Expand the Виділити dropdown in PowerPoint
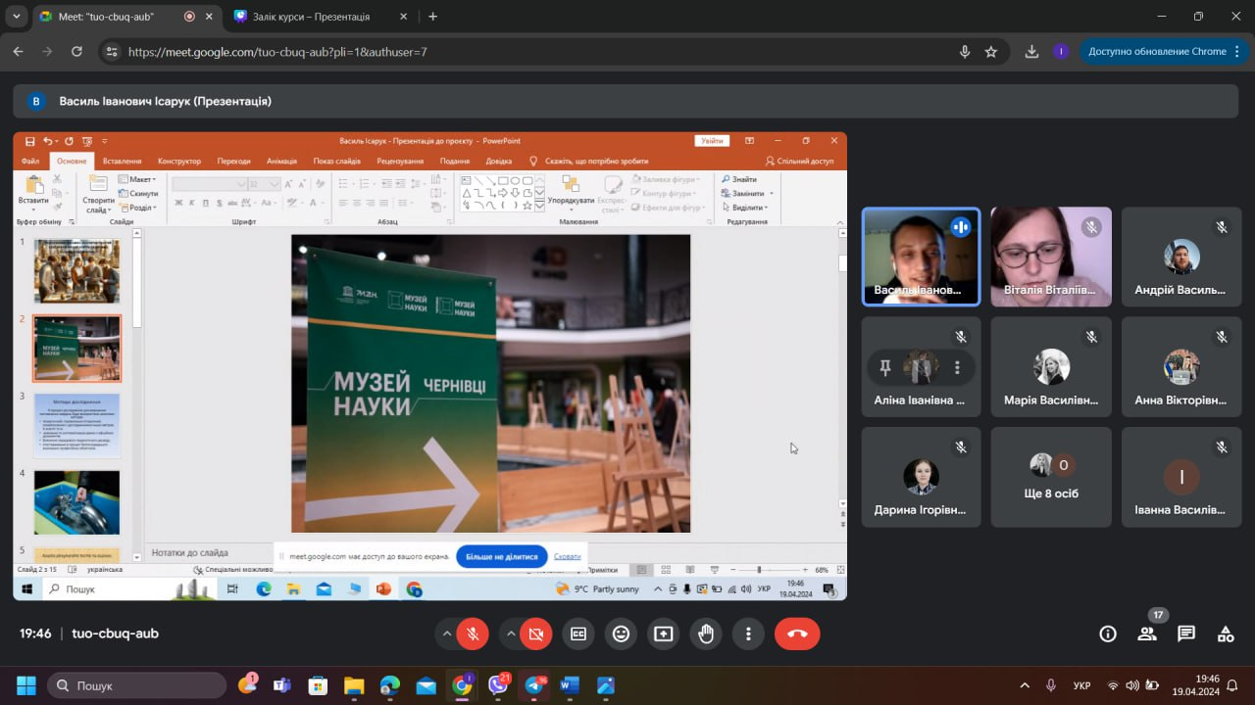Image resolution: width=1255 pixels, height=705 pixels. tap(747, 208)
